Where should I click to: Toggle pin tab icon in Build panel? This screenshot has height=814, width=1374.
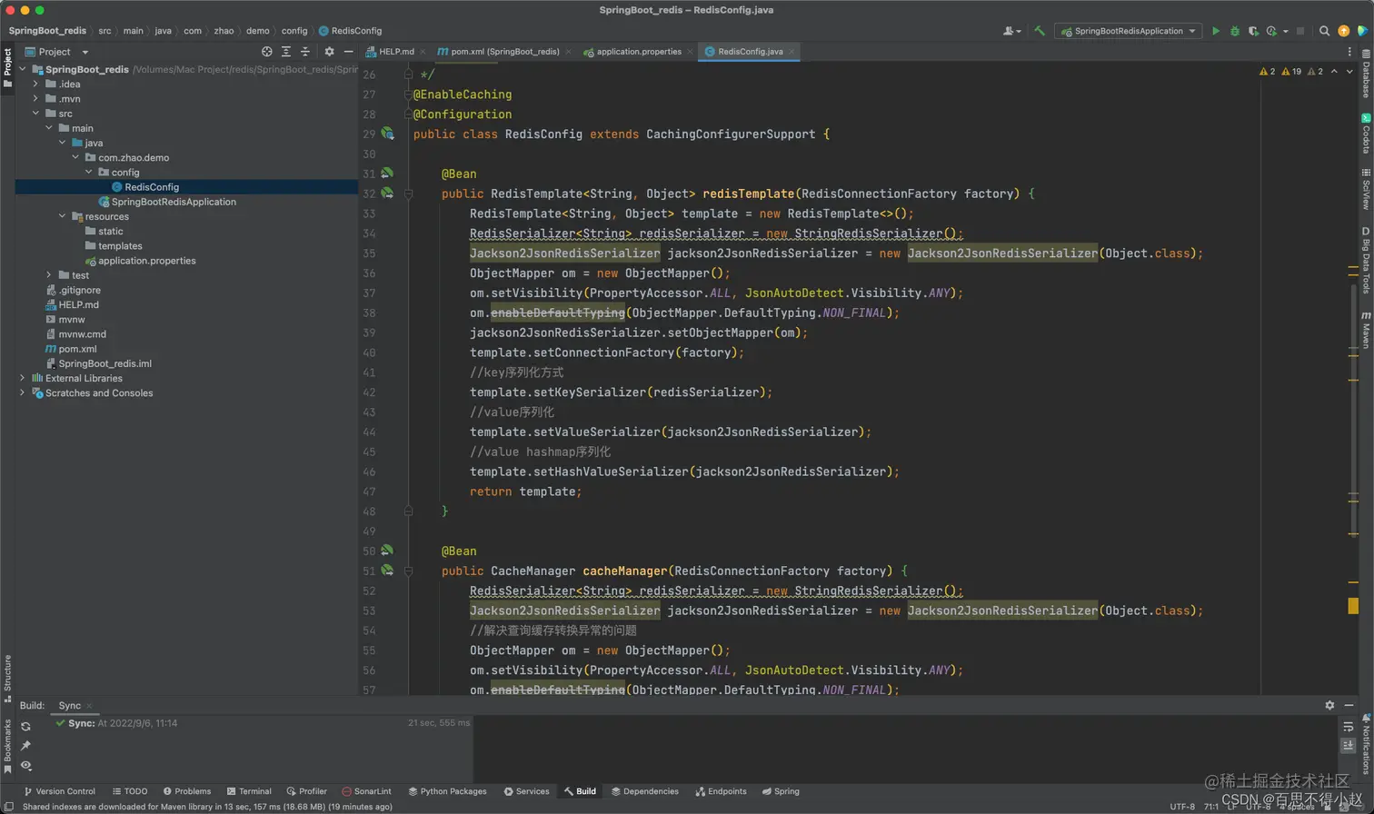(25, 746)
